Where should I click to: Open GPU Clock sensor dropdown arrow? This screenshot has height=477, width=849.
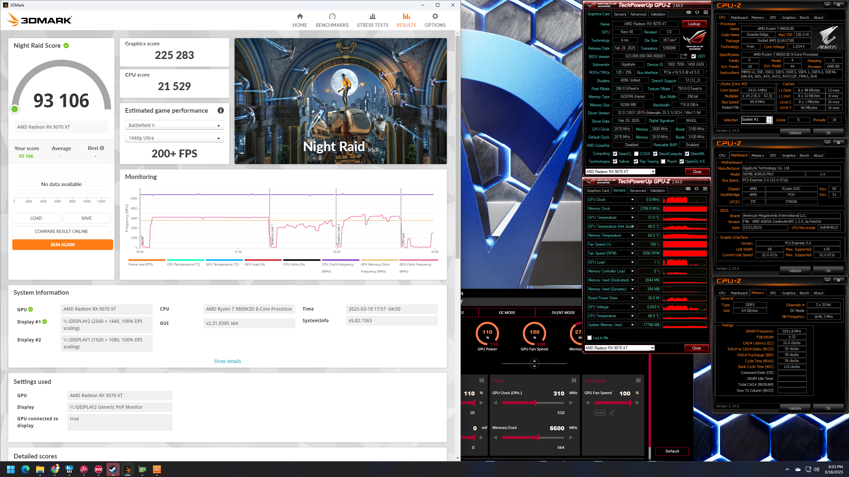coord(632,200)
